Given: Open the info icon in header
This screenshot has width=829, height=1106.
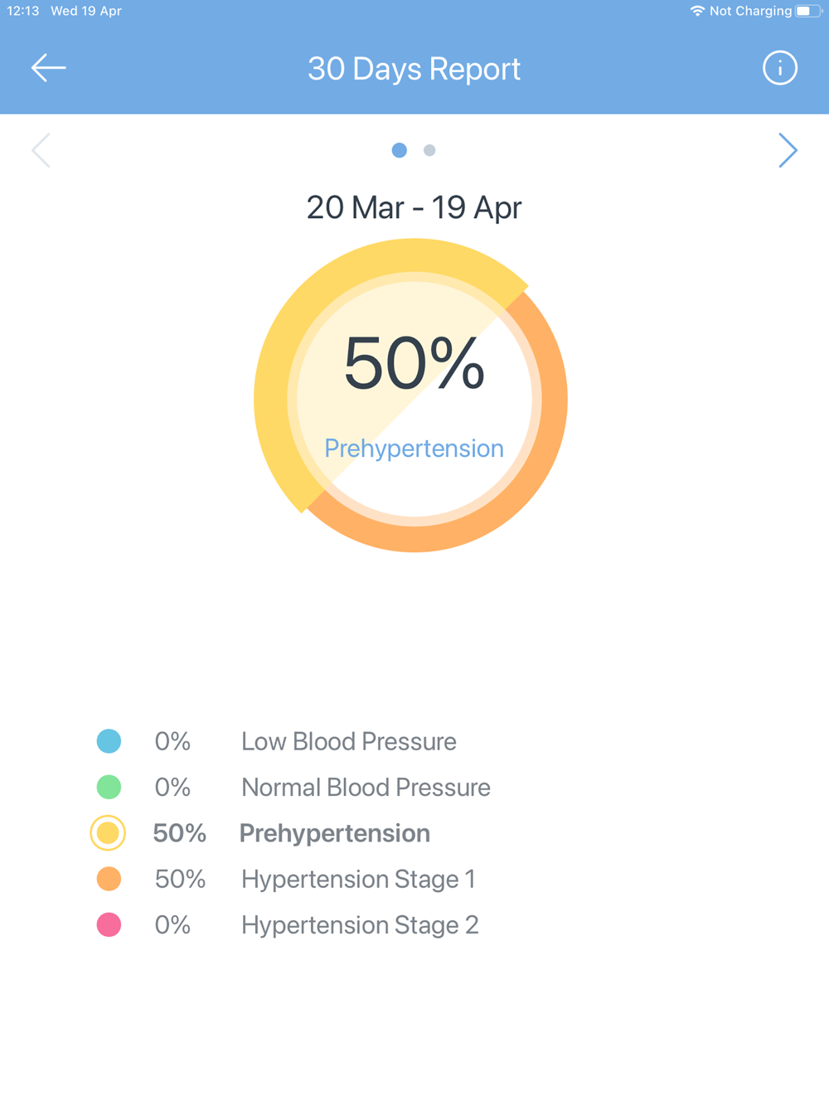Looking at the screenshot, I should point(779,68).
